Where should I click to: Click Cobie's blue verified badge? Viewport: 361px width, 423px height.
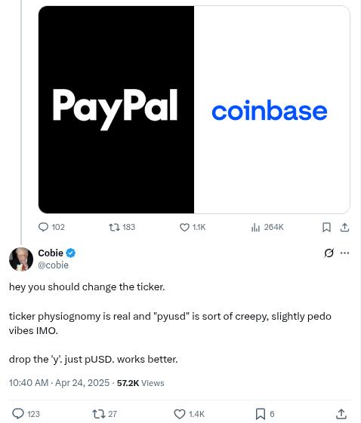(x=71, y=253)
